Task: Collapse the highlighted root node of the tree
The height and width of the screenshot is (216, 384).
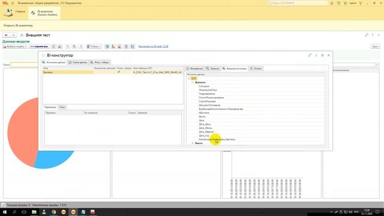Action: 189,79
